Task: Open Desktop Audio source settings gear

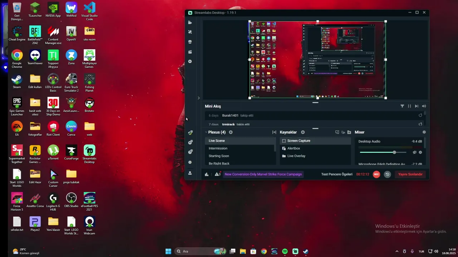Action: [420, 152]
